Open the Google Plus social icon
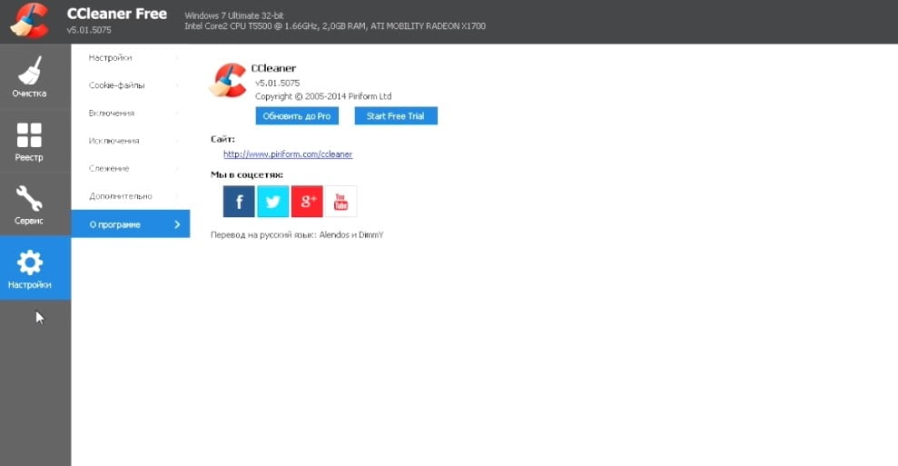898x466 pixels. tap(307, 201)
